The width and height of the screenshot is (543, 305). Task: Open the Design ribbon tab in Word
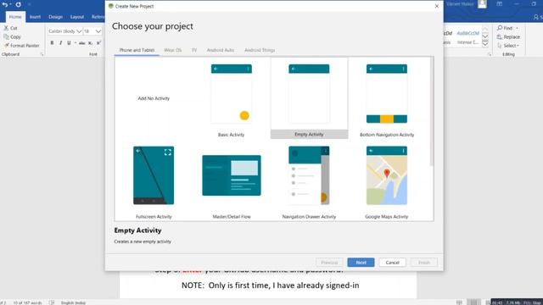55,17
